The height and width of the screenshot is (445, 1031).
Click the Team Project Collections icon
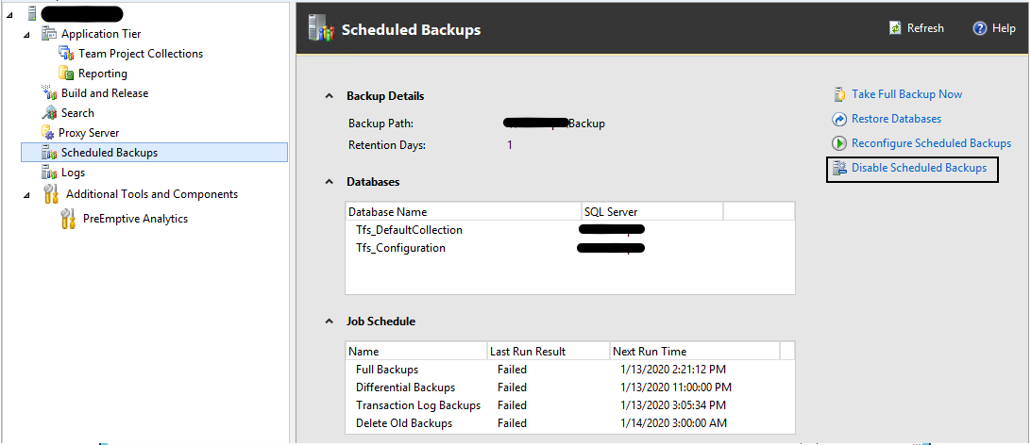(66, 53)
